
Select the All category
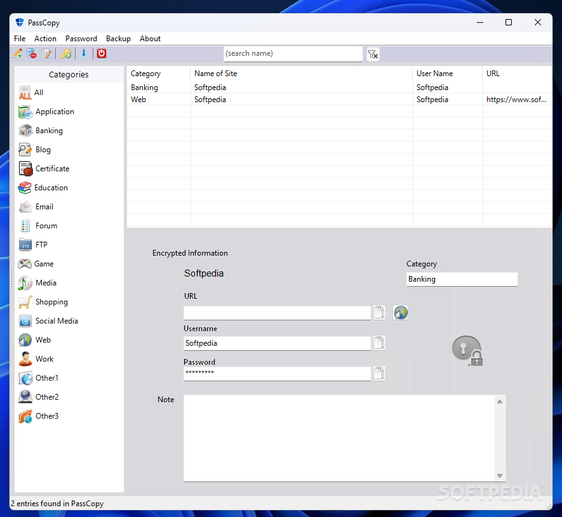pos(31,93)
